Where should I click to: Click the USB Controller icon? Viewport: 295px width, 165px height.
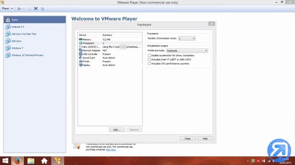tap(81, 54)
